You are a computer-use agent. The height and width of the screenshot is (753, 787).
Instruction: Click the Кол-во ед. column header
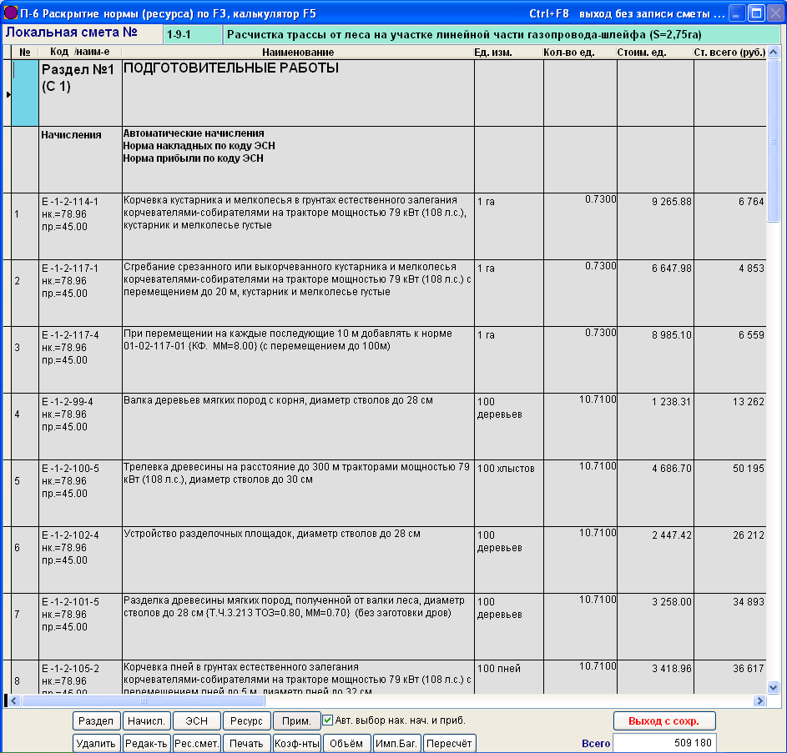(580, 53)
